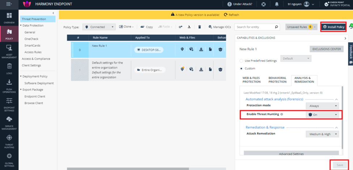353x170 pixels.
Task: Click the horizontal scrollbar under rules table
Action: (x=128, y=169)
